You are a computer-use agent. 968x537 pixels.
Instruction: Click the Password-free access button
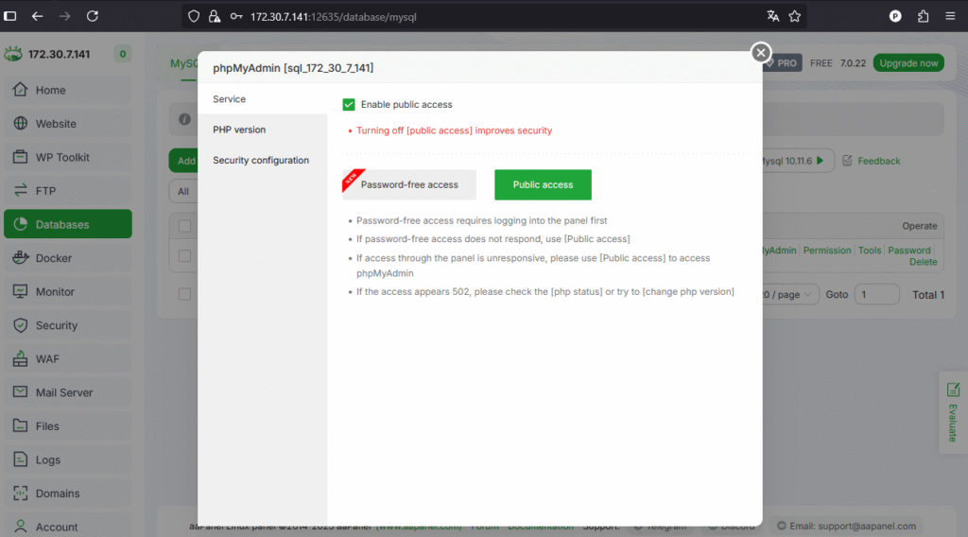point(409,184)
